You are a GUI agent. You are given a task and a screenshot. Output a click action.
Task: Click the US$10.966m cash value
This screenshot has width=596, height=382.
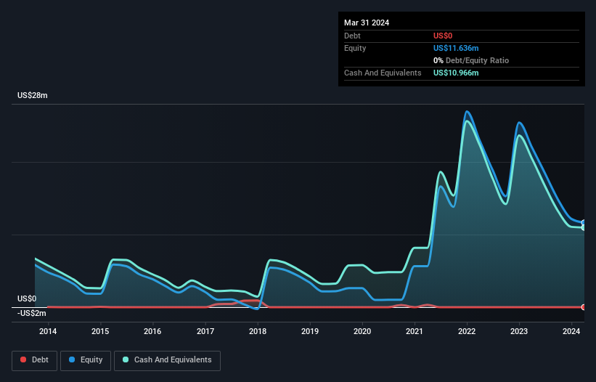[456, 73]
